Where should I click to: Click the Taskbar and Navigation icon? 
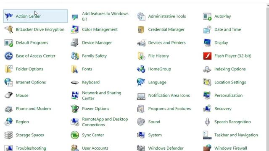pyautogui.click(x=207, y=135)
